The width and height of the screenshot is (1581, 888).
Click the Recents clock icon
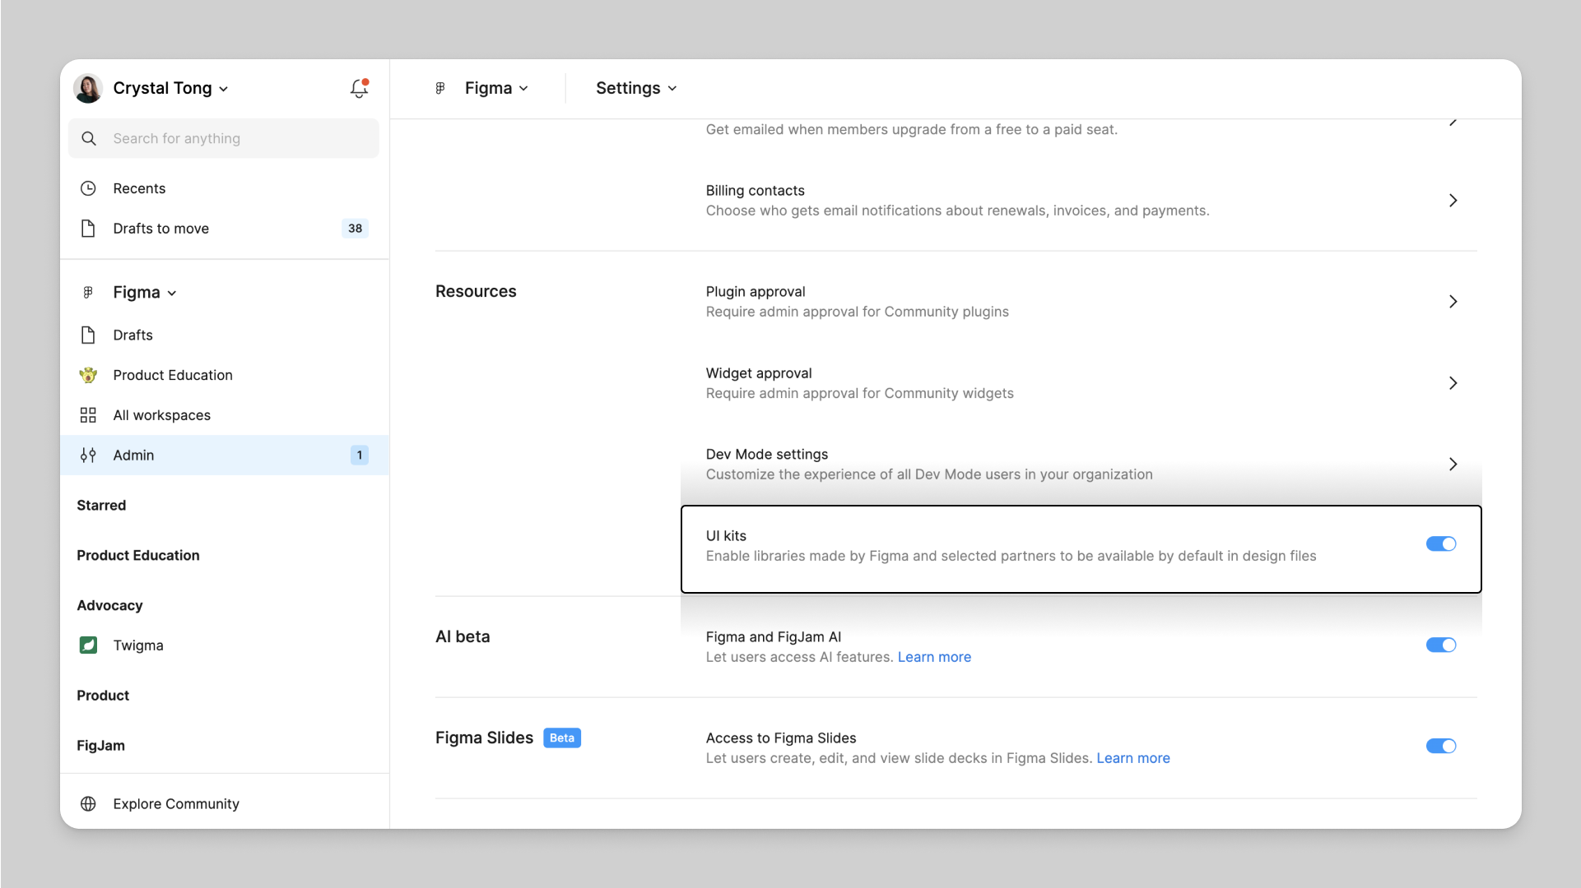88,188
